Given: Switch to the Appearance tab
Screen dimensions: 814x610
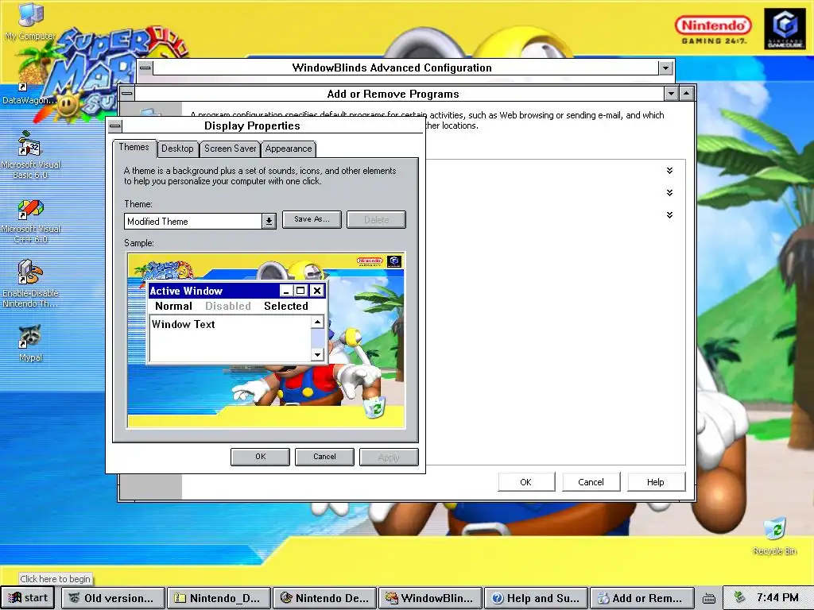Looking at the screenshot, I should [x=288, y=149].
